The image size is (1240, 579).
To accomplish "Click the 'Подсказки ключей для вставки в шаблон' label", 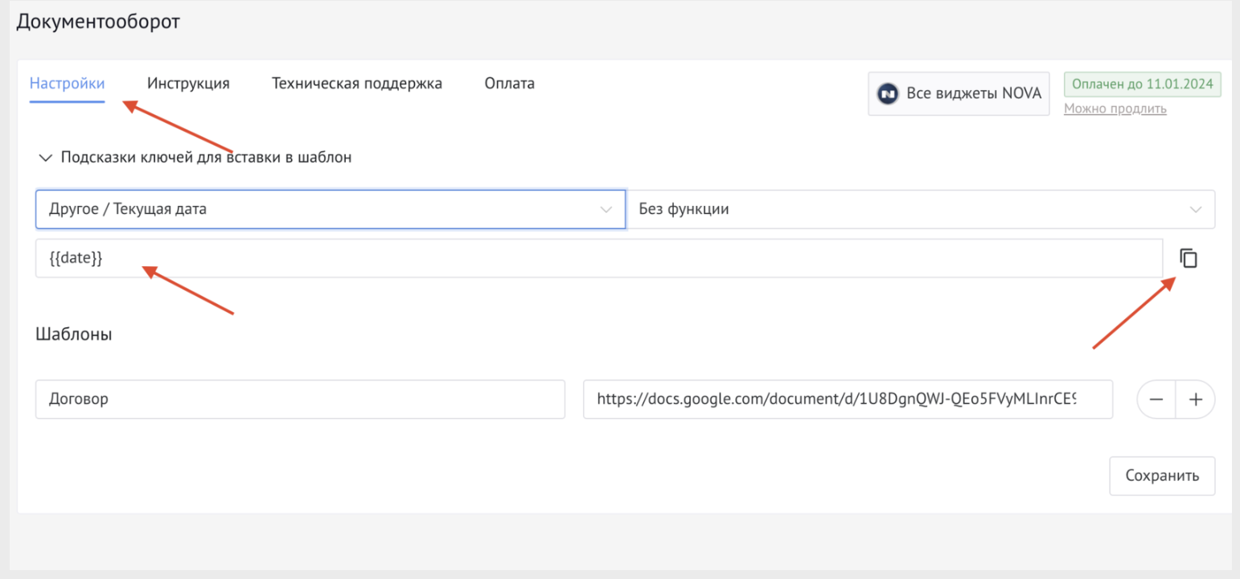I will [207, 158].
